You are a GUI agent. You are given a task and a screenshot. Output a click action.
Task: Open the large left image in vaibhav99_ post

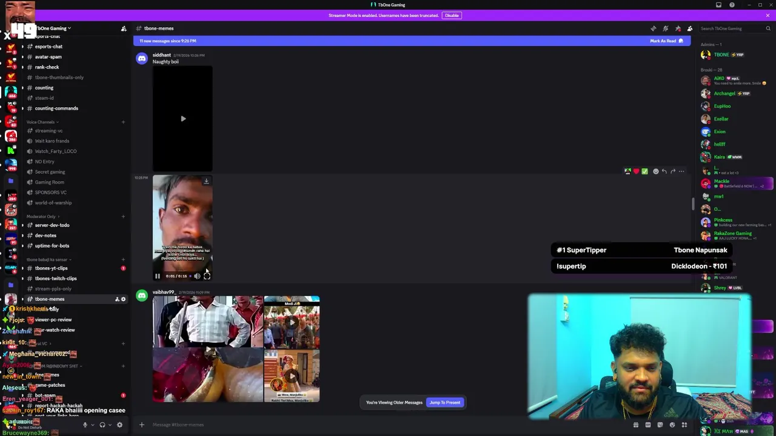tap(208, 349)
